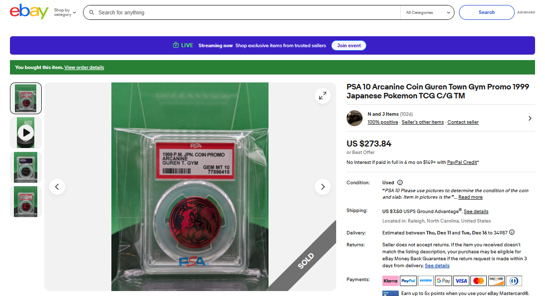Click the Join event button
545x296 pixels.
[x=349, y=46]
